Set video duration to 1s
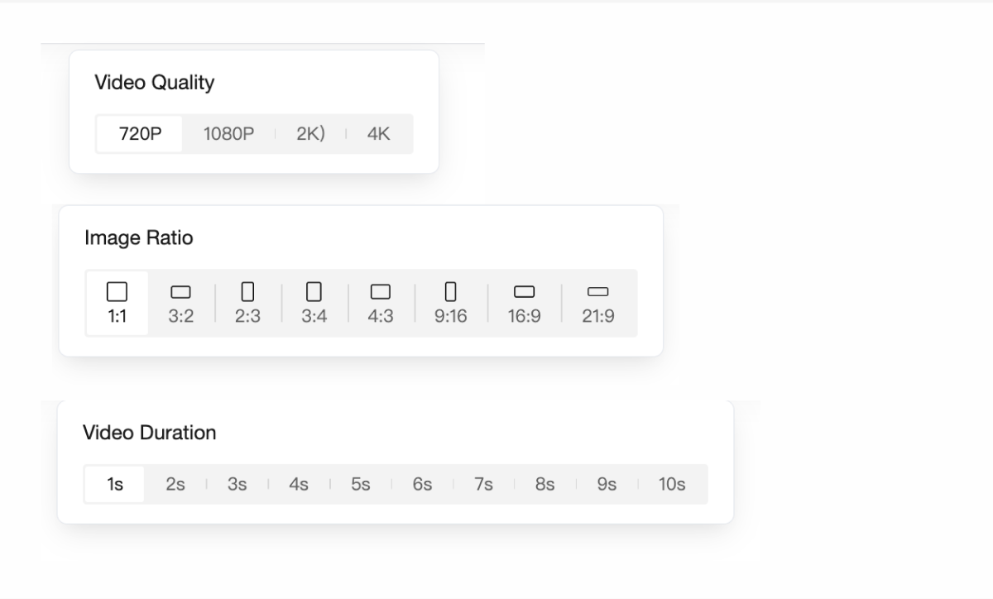The height and width of the screenshot is (599, 993). coord(115,485)
